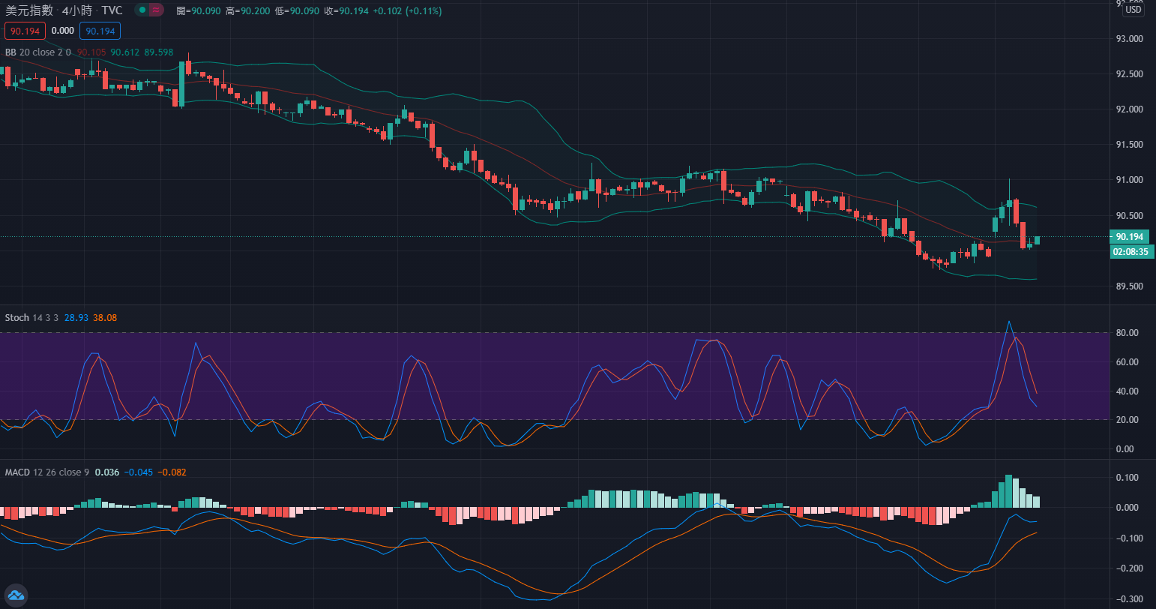Viewport: 1156px width, 609px height.
Task: Select the BB indicator legend label
Action: (10, 52)
